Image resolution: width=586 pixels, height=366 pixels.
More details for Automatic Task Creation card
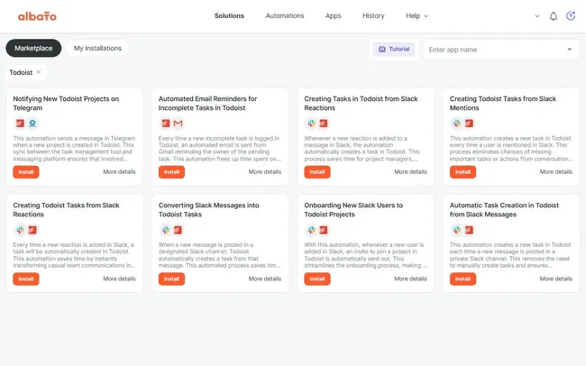pyautogui.click(x=556, y=279)
